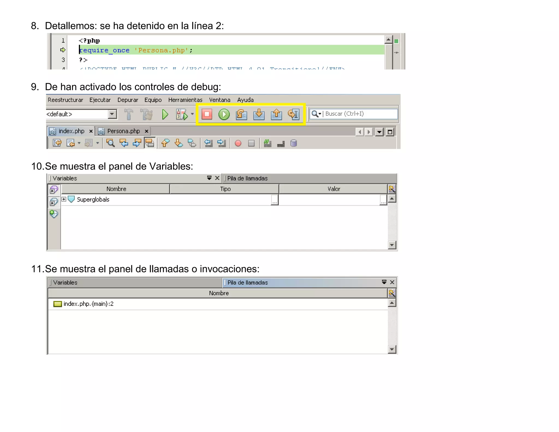Click the Step Out debug icon
The height and width of the screenshot is (432, 559).
(276, 114)
